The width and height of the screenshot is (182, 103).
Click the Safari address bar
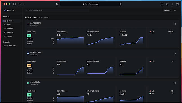pos(91,4)
